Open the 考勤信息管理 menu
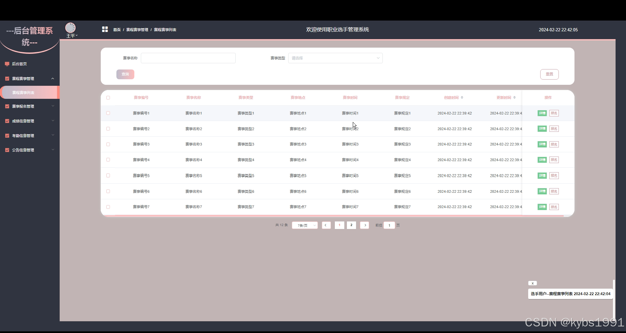This screenshot has width=626, height=333. click(x=30, y=136)
